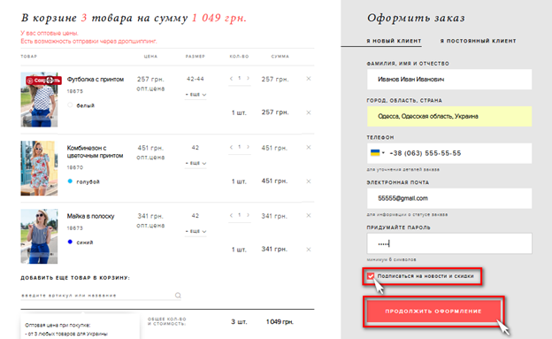Open the Футболка с принтом product thumbnail

(39, 99)
